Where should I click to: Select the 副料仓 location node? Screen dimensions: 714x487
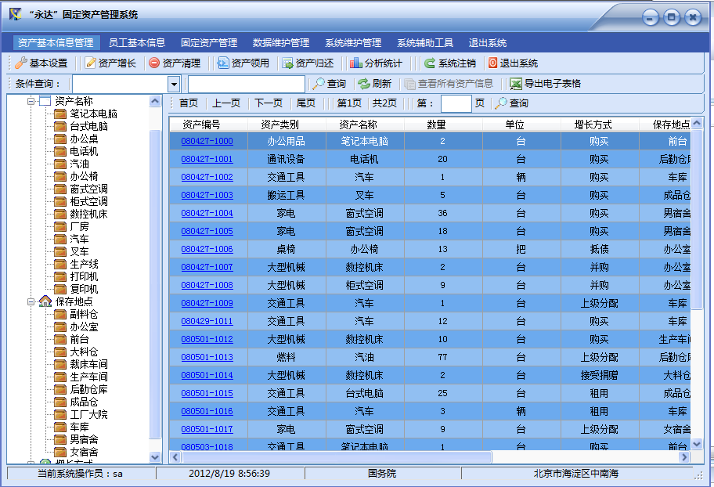pyautogui.click(x=84, y=314)
